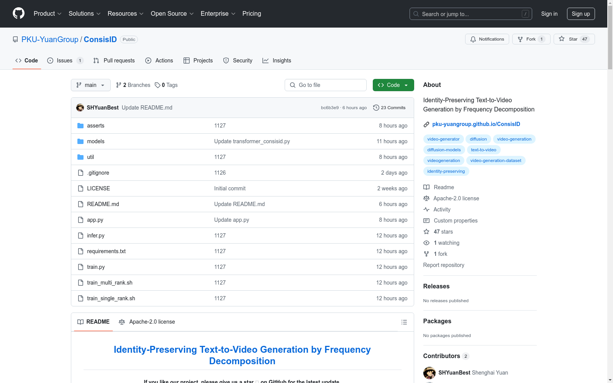Image resolution: width=613 pixels, height=383 pixels.
Task: Click the commits history clock icon
Action: 376,108
